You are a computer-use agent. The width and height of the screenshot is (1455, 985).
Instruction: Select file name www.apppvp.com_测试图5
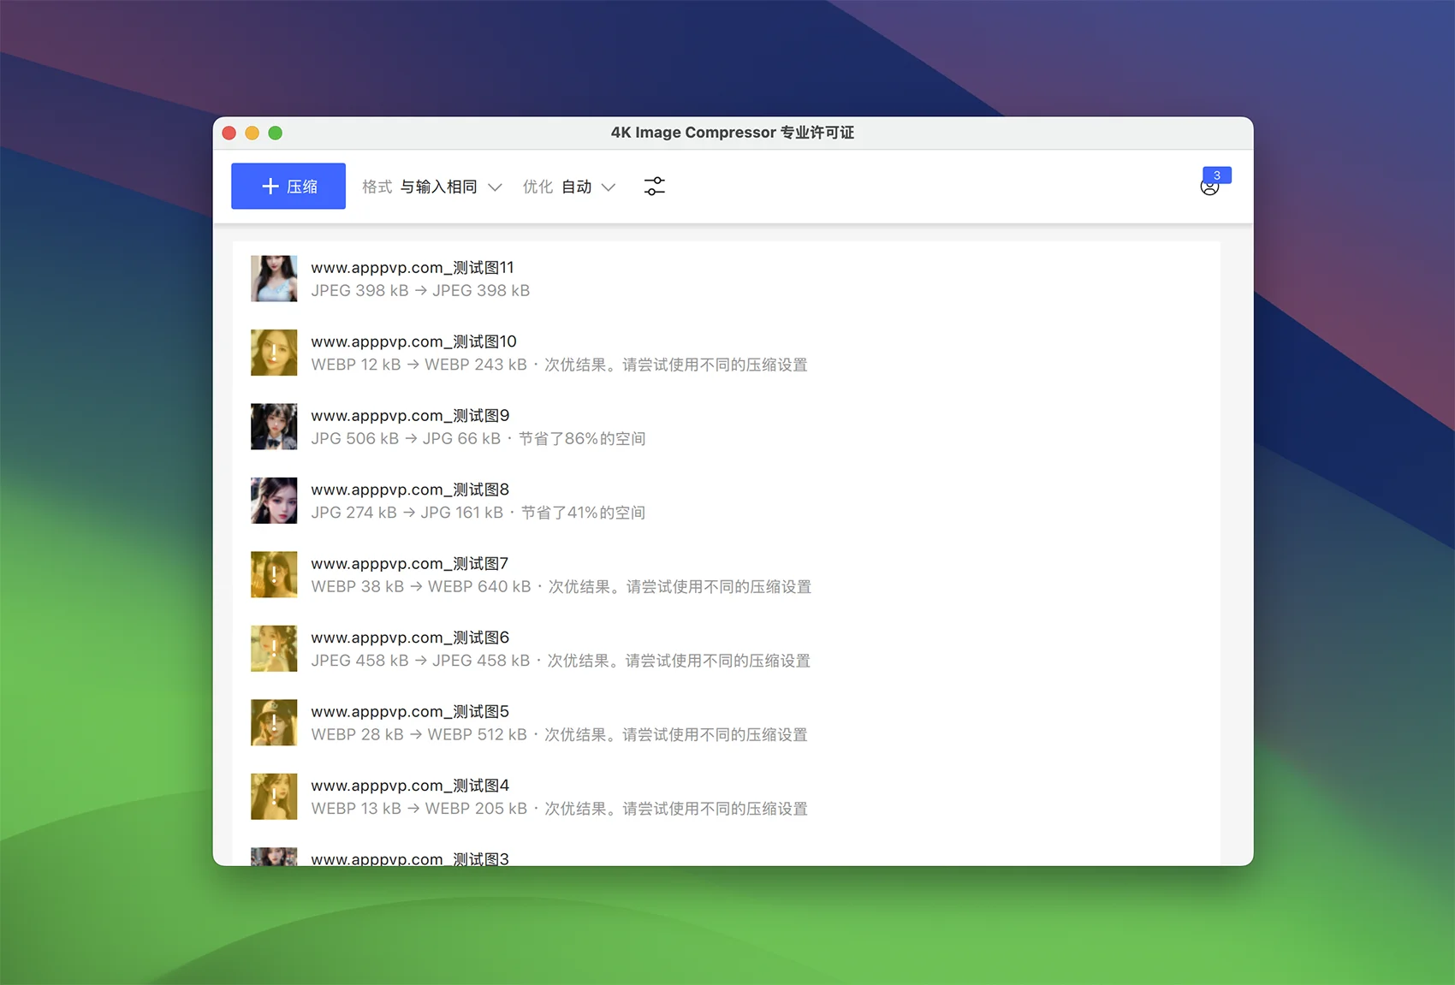[x=410, y=711]
